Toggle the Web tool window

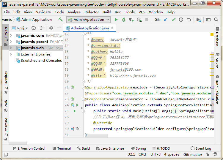pyautogui.click(x=6, y=106)
